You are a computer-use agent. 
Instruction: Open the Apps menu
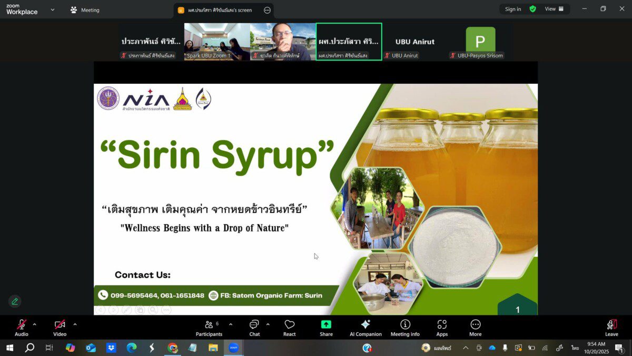[442, 328]
